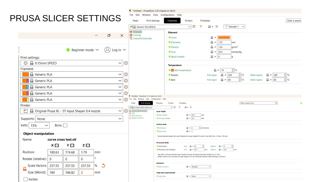This screenshot has height=182, width=324.
Task: Save the Generic PLA @XLIS filament preset
Action: click(194, 27)
